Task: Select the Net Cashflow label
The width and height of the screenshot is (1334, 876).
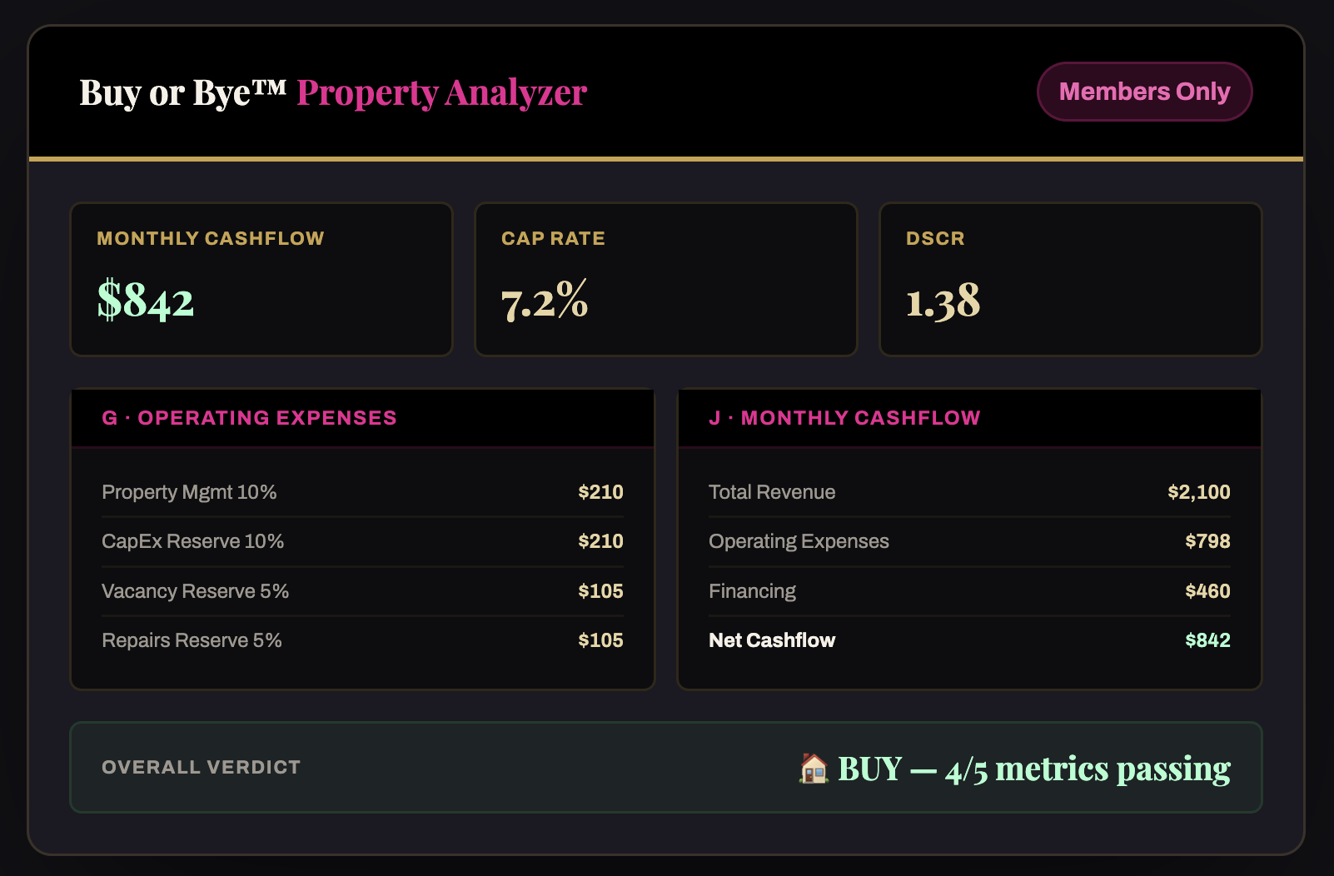Action: pyautogui.click(x=772, y=640)
